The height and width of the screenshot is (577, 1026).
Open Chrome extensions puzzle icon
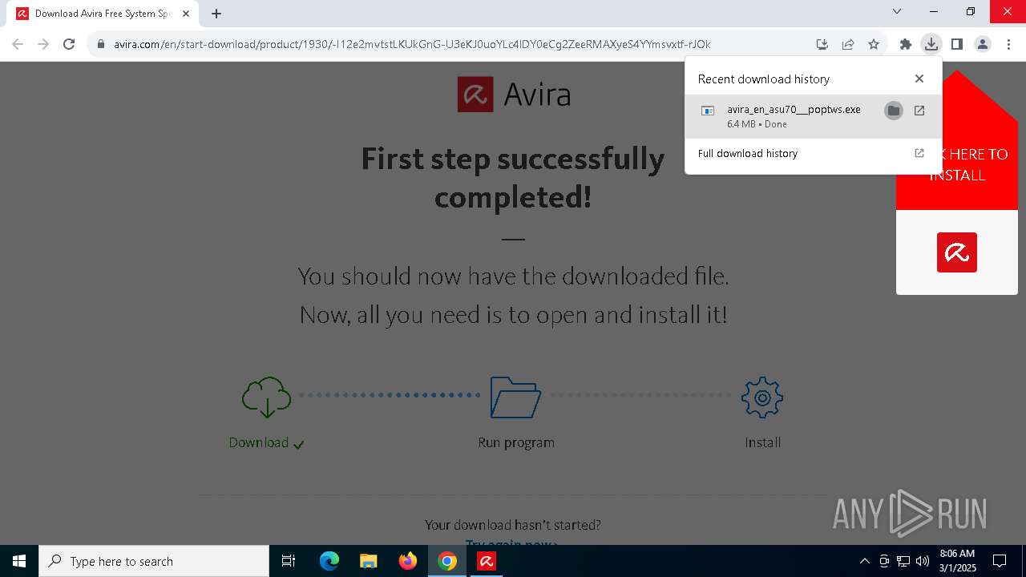(x=906, y=44)
